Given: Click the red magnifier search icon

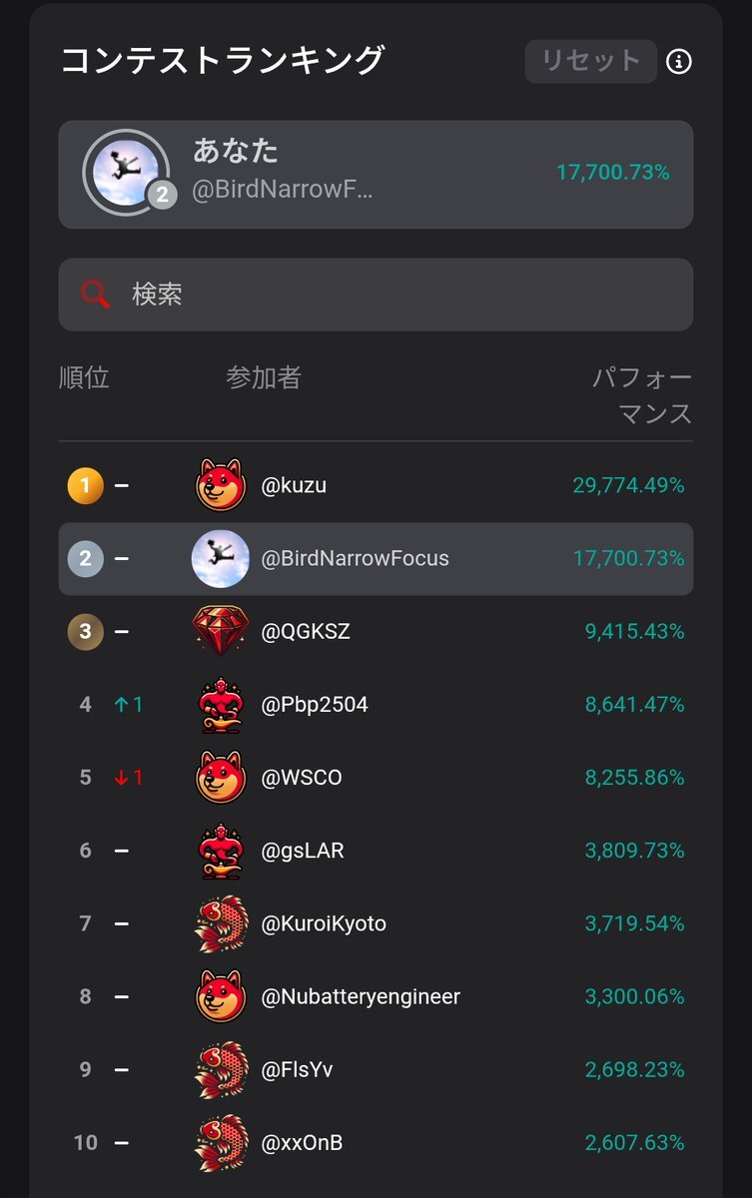Looking at the screenshot, I should pyautogui.click(x=95, y=295).
